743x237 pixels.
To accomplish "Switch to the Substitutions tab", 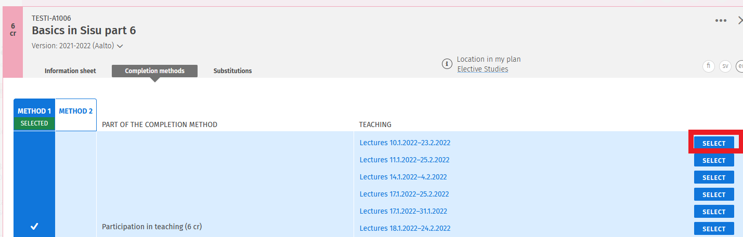I will [x=232, y=71].
